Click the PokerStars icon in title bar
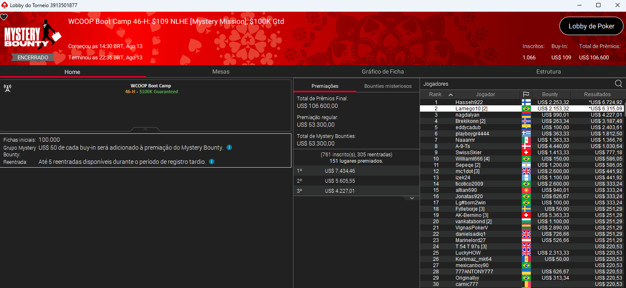Image resolution: width=626 pixels, height=288 pixels. [x=5, y=5]
